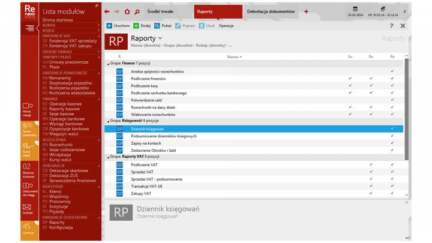Open Rozrachunki module in the module list

tap(61, 144)
